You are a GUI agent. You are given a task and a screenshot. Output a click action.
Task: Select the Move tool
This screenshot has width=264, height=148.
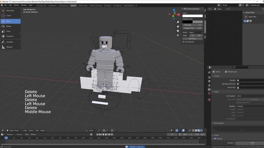point(10,21)
